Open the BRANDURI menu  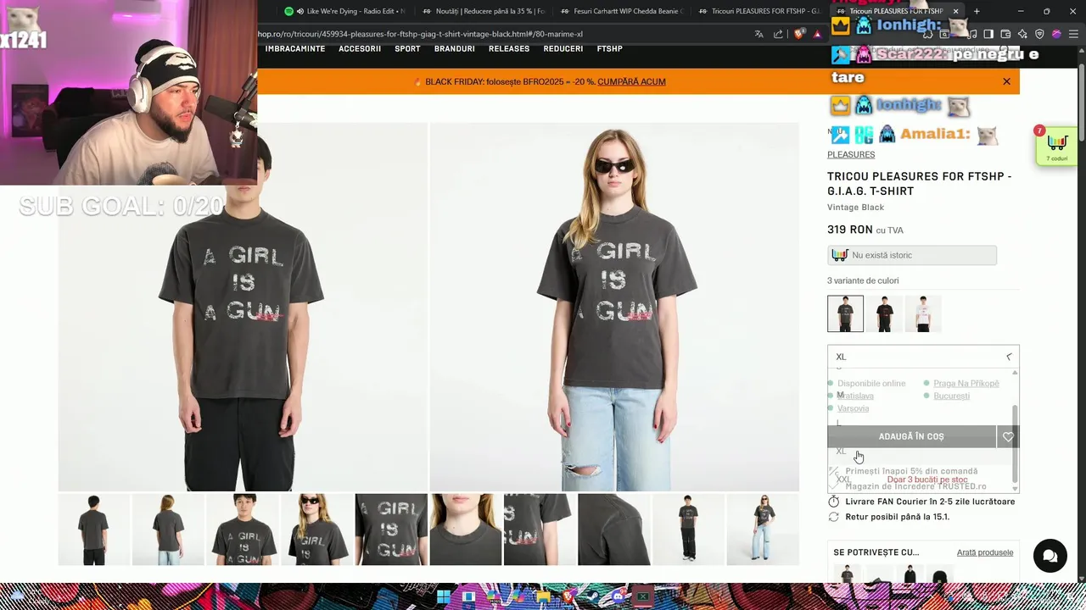[x=454, y=48]
